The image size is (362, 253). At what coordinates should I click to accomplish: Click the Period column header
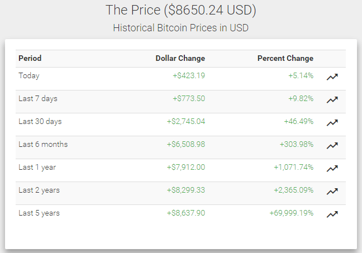pyautogui.click(x=30, y=58)
